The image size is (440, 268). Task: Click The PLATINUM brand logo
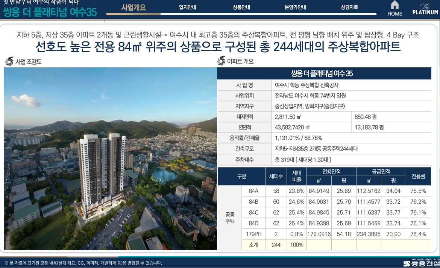(425, 9)
